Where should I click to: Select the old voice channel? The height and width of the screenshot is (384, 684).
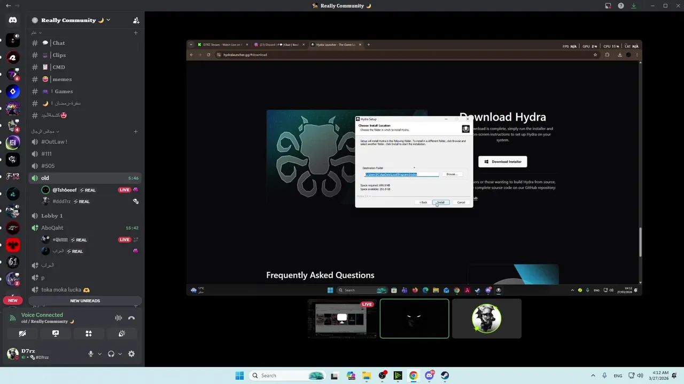(x=85, y=178)
